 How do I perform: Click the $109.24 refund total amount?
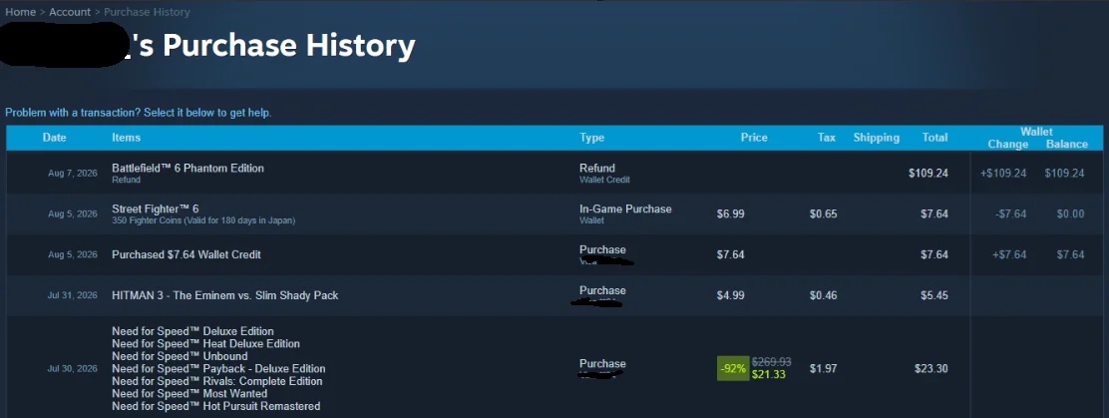927,174
